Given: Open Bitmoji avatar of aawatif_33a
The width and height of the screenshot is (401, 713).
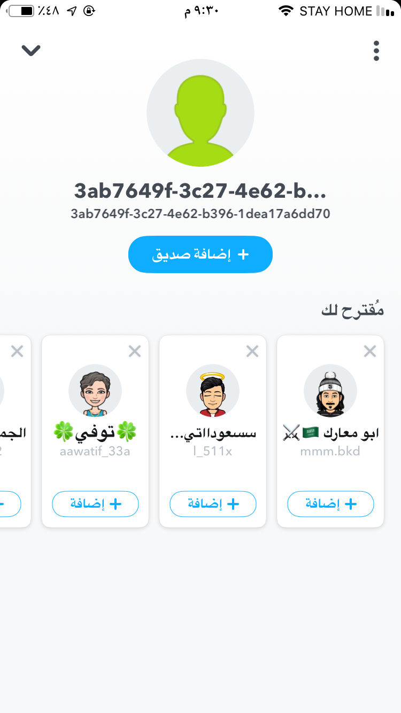Looking at the screenshot, I should (95, 391).
